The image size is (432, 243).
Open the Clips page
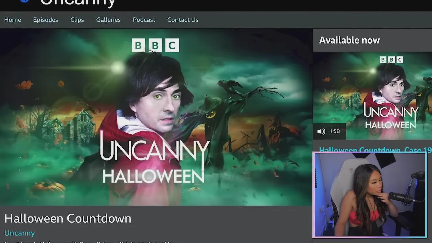click(x=77, y=20)
